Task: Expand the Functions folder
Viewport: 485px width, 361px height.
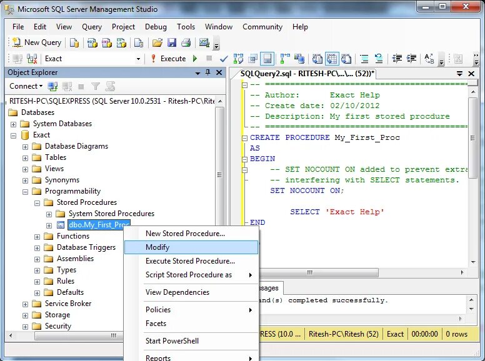Action: (x=37, y=237)
